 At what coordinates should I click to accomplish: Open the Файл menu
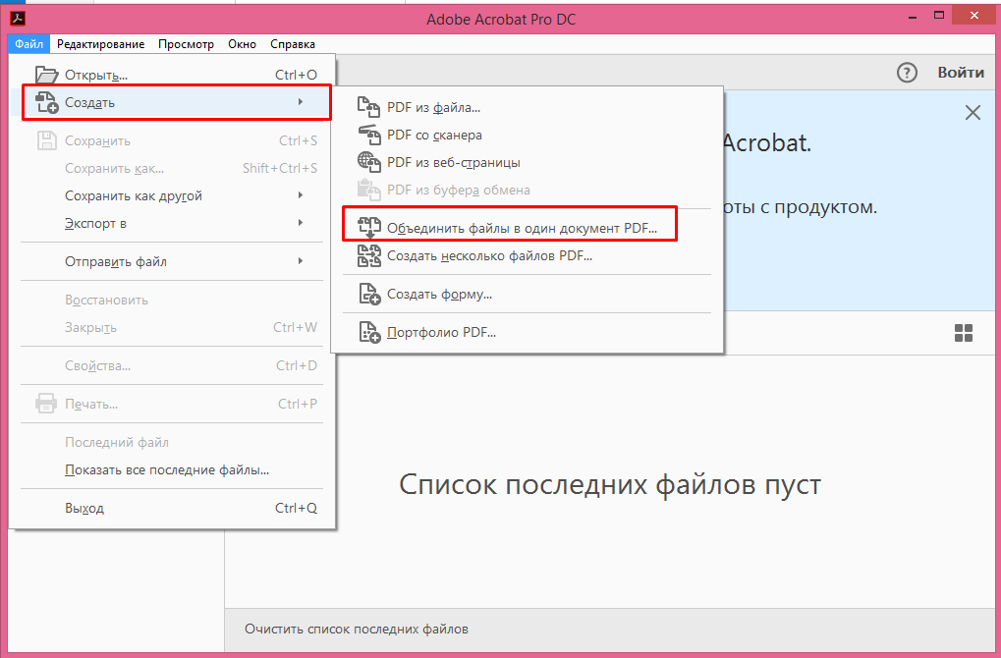pyautogui.click(x=28, y=44)
